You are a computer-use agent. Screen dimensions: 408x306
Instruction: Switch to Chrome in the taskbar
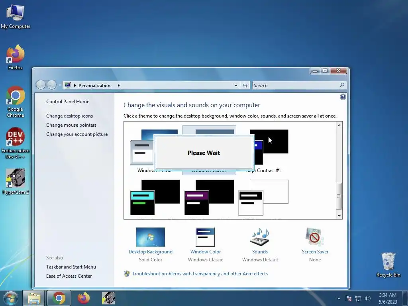coord(59,298)
